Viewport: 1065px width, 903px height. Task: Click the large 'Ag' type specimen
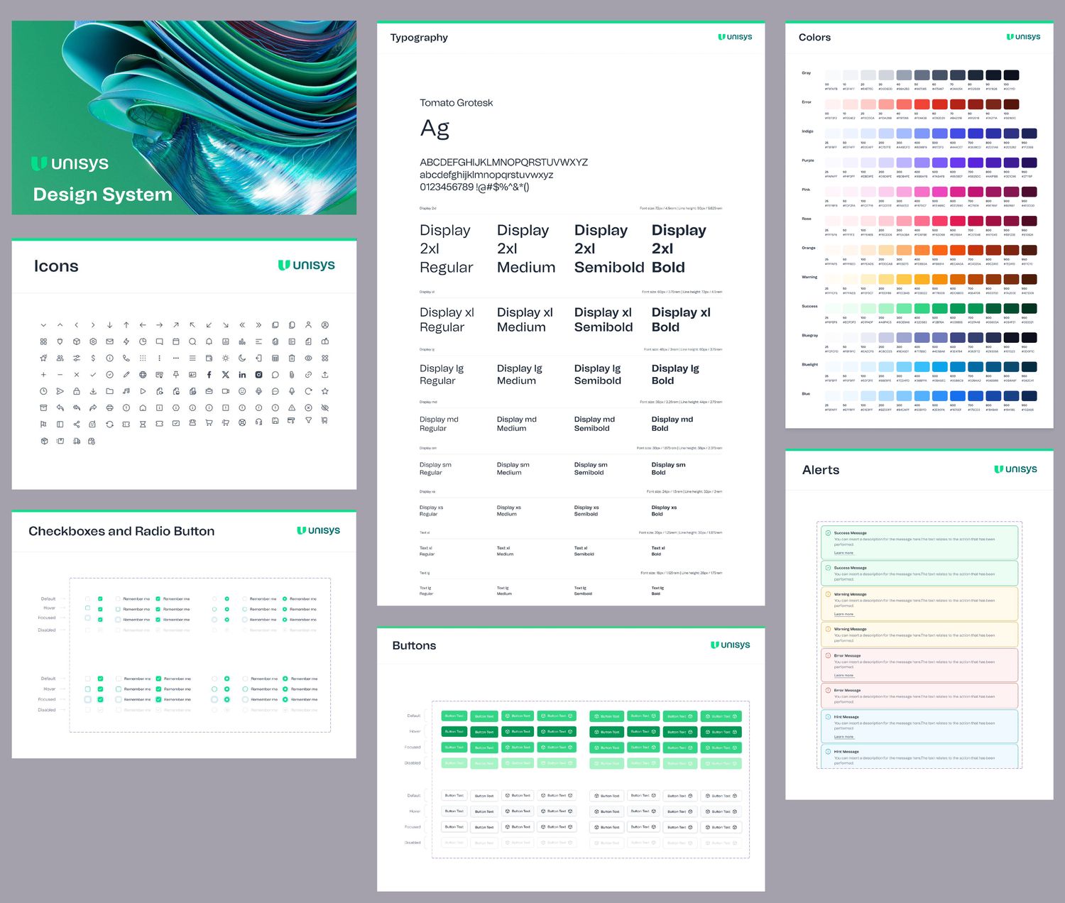tap(435, 128)
